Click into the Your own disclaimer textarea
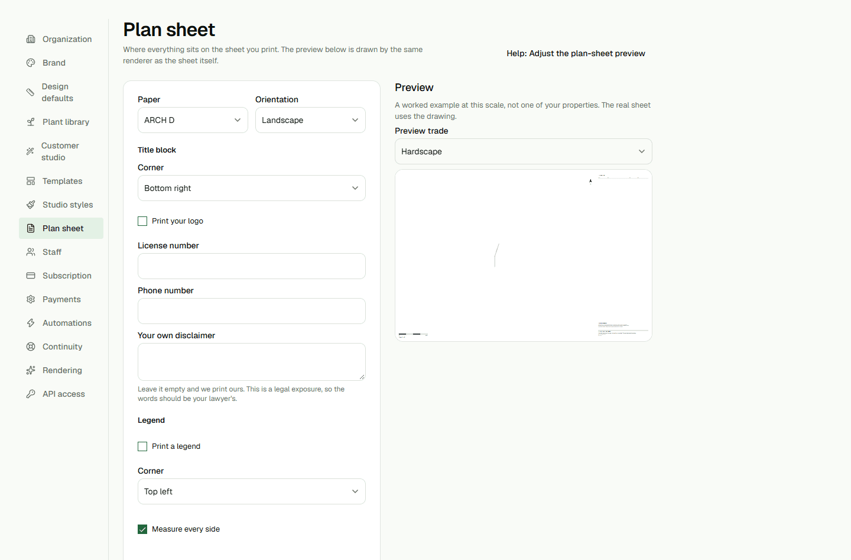The width and height of the screenshot is (851, 560). tap(252, 362)
